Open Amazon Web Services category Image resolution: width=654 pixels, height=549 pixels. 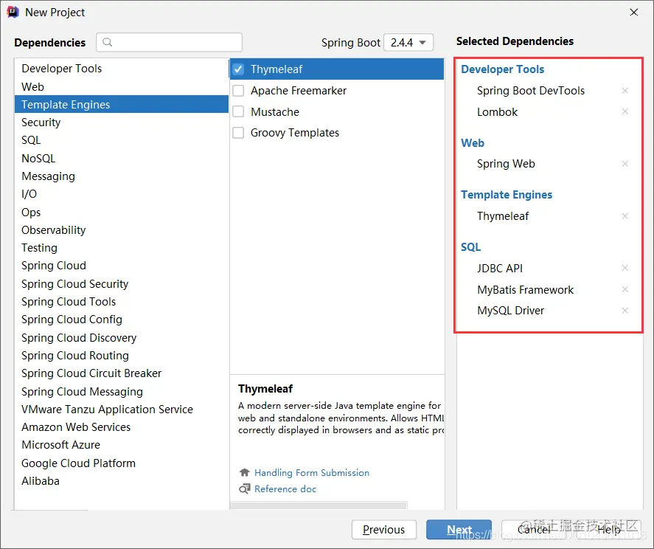[122, 427]
